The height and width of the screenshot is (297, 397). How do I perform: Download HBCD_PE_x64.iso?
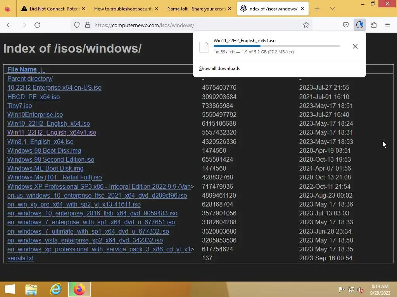33,97
